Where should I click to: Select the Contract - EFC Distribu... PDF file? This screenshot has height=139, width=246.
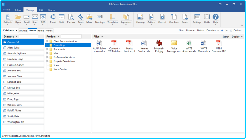click(114, 46)
